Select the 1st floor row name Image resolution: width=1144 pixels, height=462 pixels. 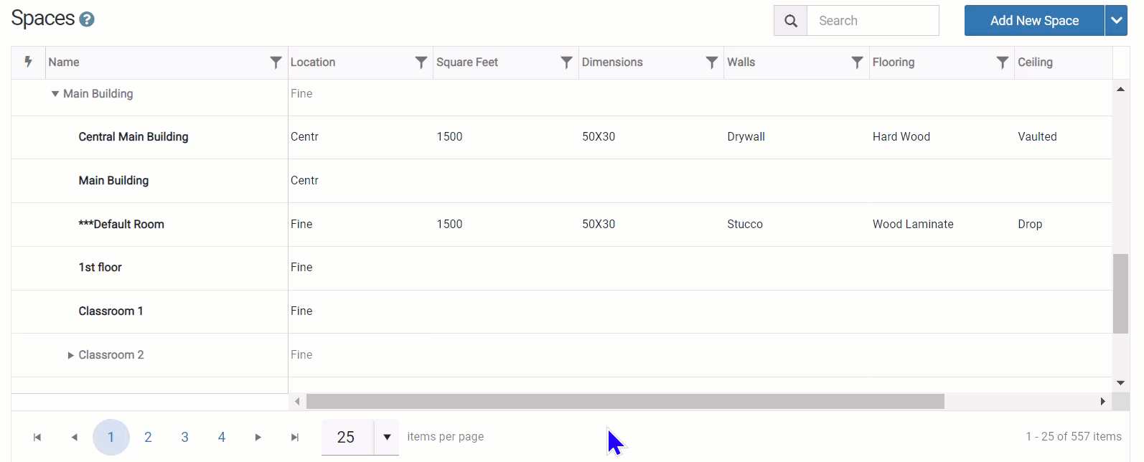pos(100,268)
